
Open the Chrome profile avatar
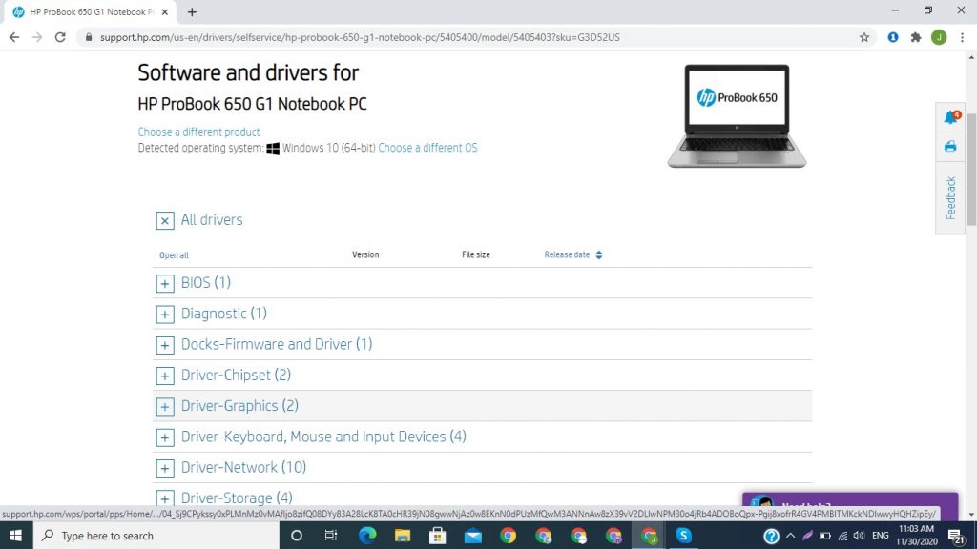click(939, 37)
